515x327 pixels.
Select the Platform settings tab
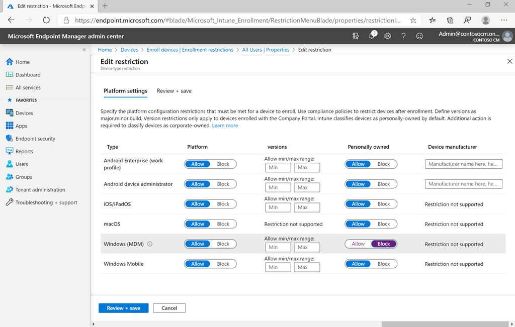click(125, 91)
